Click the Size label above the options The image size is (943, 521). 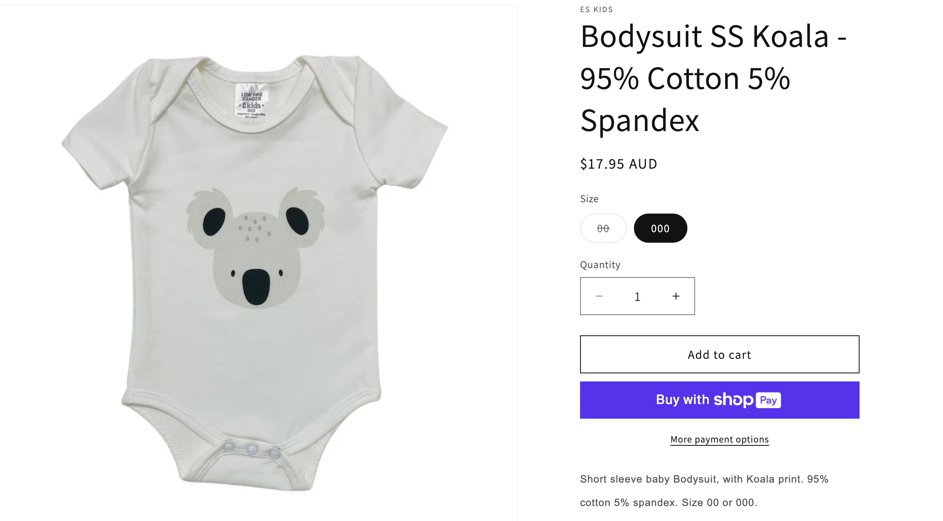pos(589,199)
